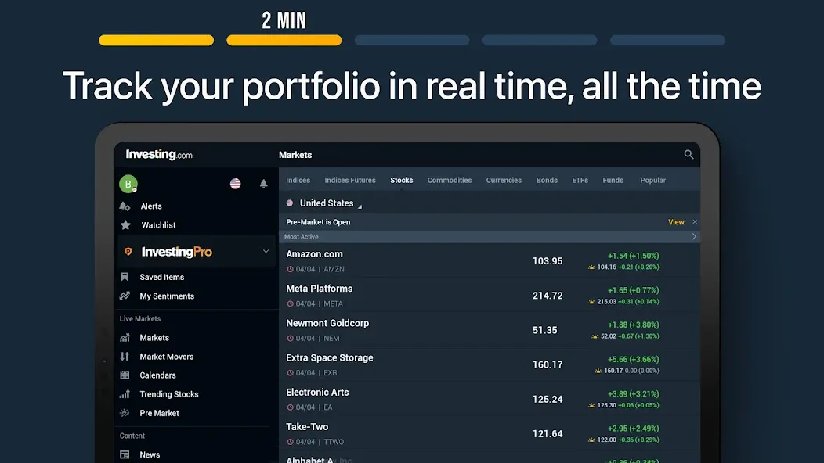
Task: Click the third dark progress segment
Action: (x=412, y=41)
